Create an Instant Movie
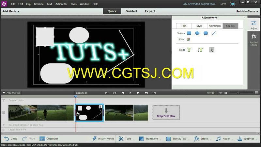261x147 pixels. point(103,139)
